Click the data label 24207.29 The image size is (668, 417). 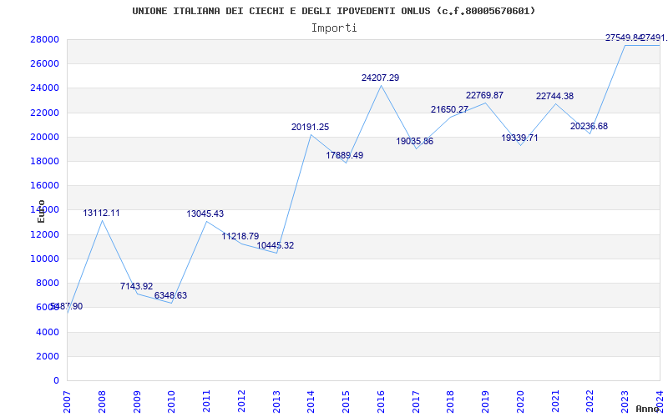[381, 78]
